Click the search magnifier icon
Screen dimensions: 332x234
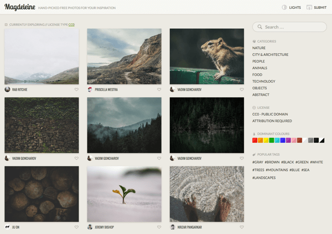[x=260, y=27]
